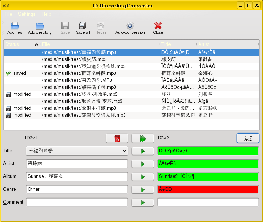Viewport: 263px width, 222px height.
Task: Click the Revert toolbar icon
Action: coord(101,26)
